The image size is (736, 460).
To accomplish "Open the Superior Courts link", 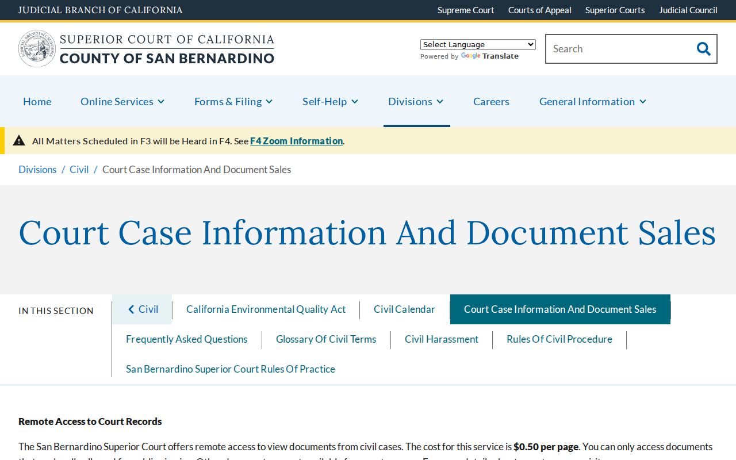I will point(615,10).
